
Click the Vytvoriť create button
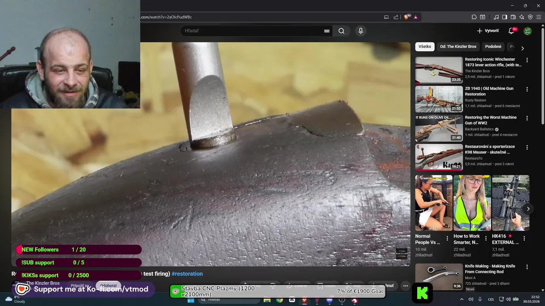coord(488,31)
